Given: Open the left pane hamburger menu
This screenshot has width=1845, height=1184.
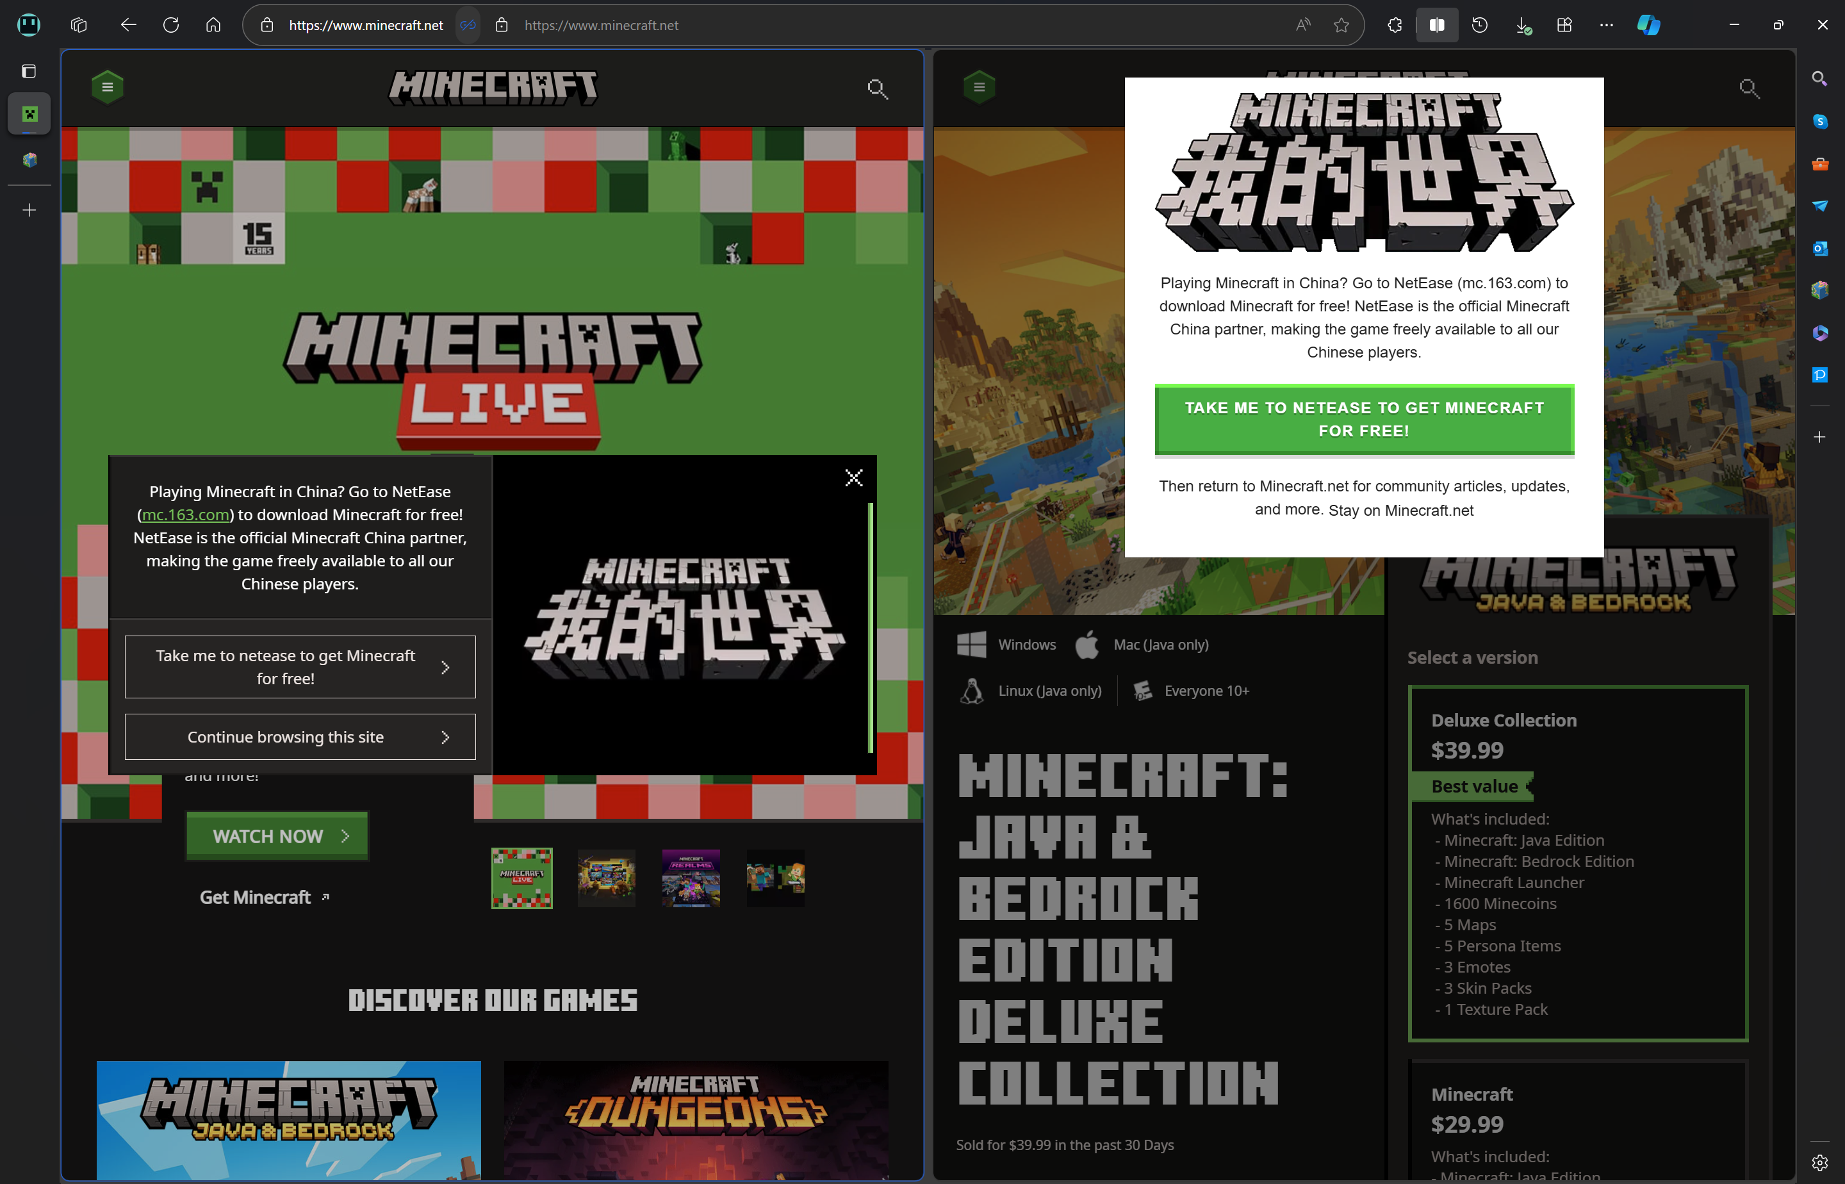Looking at the screenshot, I should 108,87.
